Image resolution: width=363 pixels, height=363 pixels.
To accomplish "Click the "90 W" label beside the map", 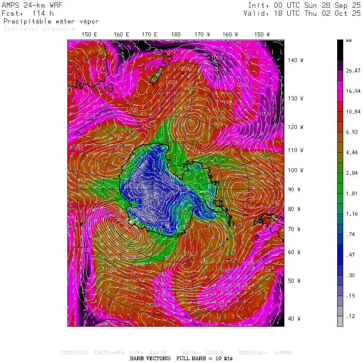I will (x=294, y=190).
